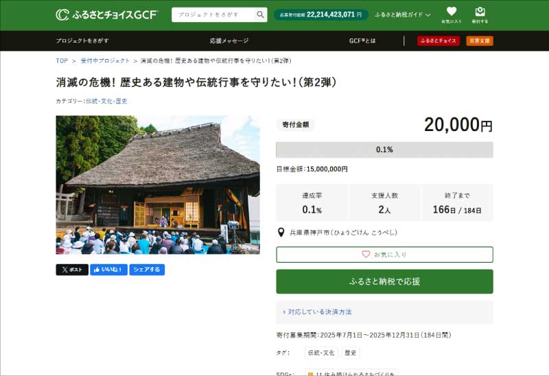
Task: Click the red ふるさとチョイス button
Action: click(x=439, y=41)
